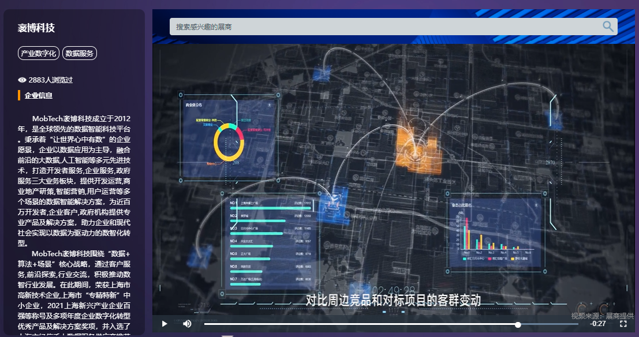This screenshot has height=337, width=639.
Task: Focus the 搜索感兴趣的展商 search field
Action: [381, 27]
